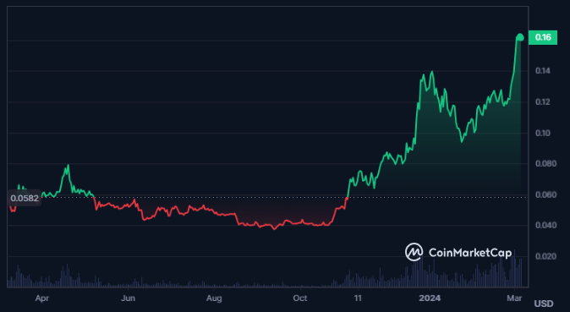Viewport: 570px width, 312px height.
Task: Click the Aug x-axis date label
Action: 214,298
